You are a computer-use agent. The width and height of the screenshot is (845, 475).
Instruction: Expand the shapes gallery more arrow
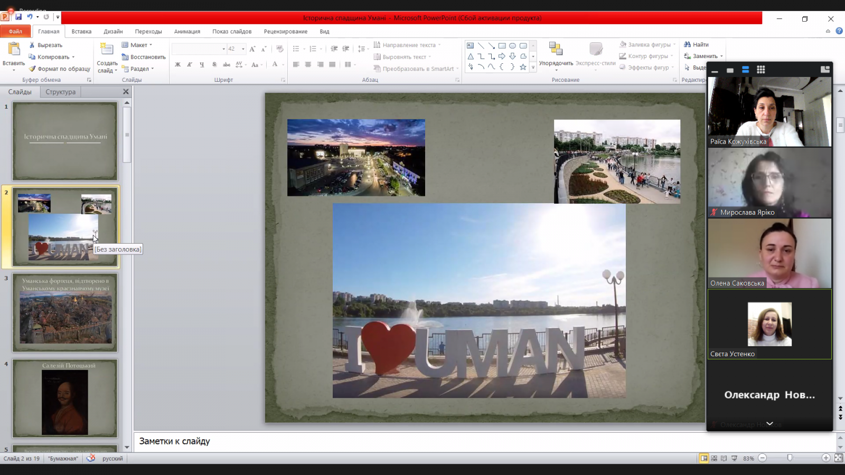[533, 68]
